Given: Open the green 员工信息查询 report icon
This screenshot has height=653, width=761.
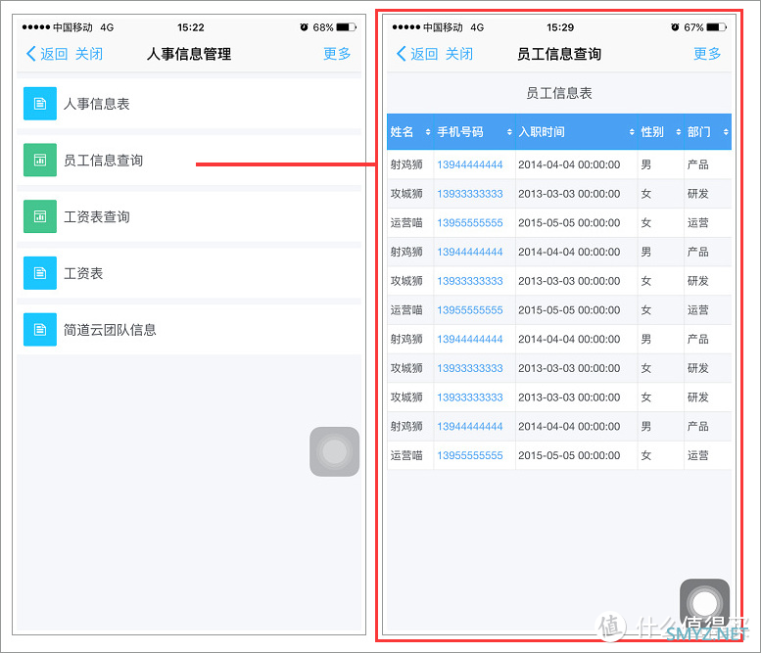Looking at the screenshot, I should point(40,160).
